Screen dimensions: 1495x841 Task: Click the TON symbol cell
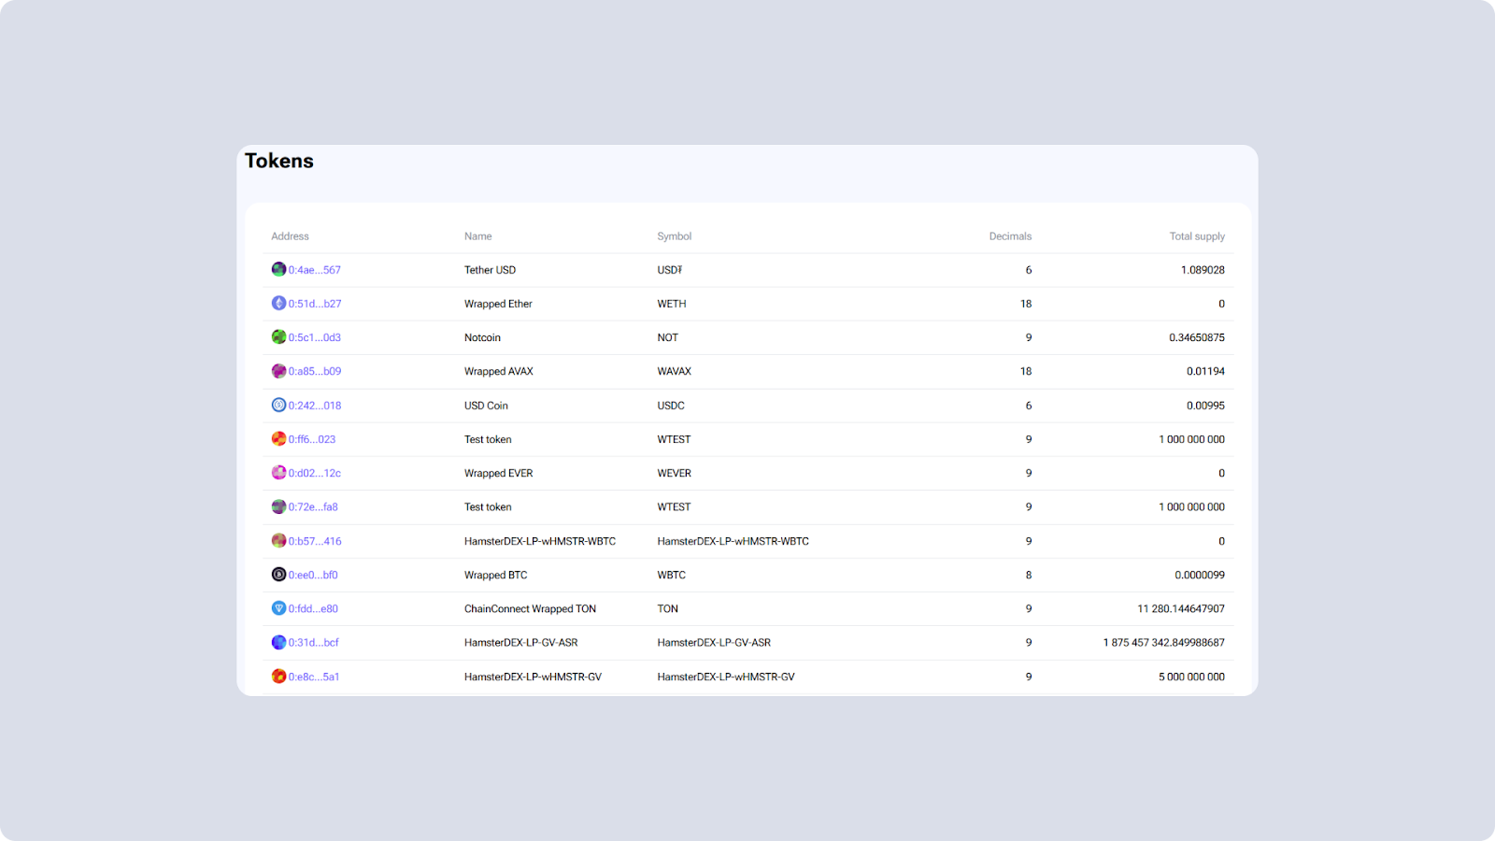tap(667, 608)
